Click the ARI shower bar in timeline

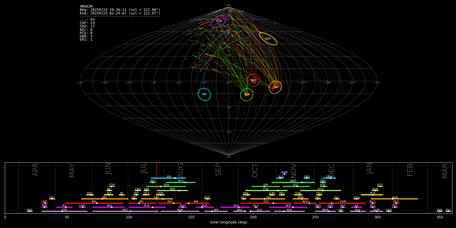point(105,199)
